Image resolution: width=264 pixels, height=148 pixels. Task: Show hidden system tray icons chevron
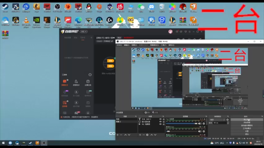pos(227,143)
